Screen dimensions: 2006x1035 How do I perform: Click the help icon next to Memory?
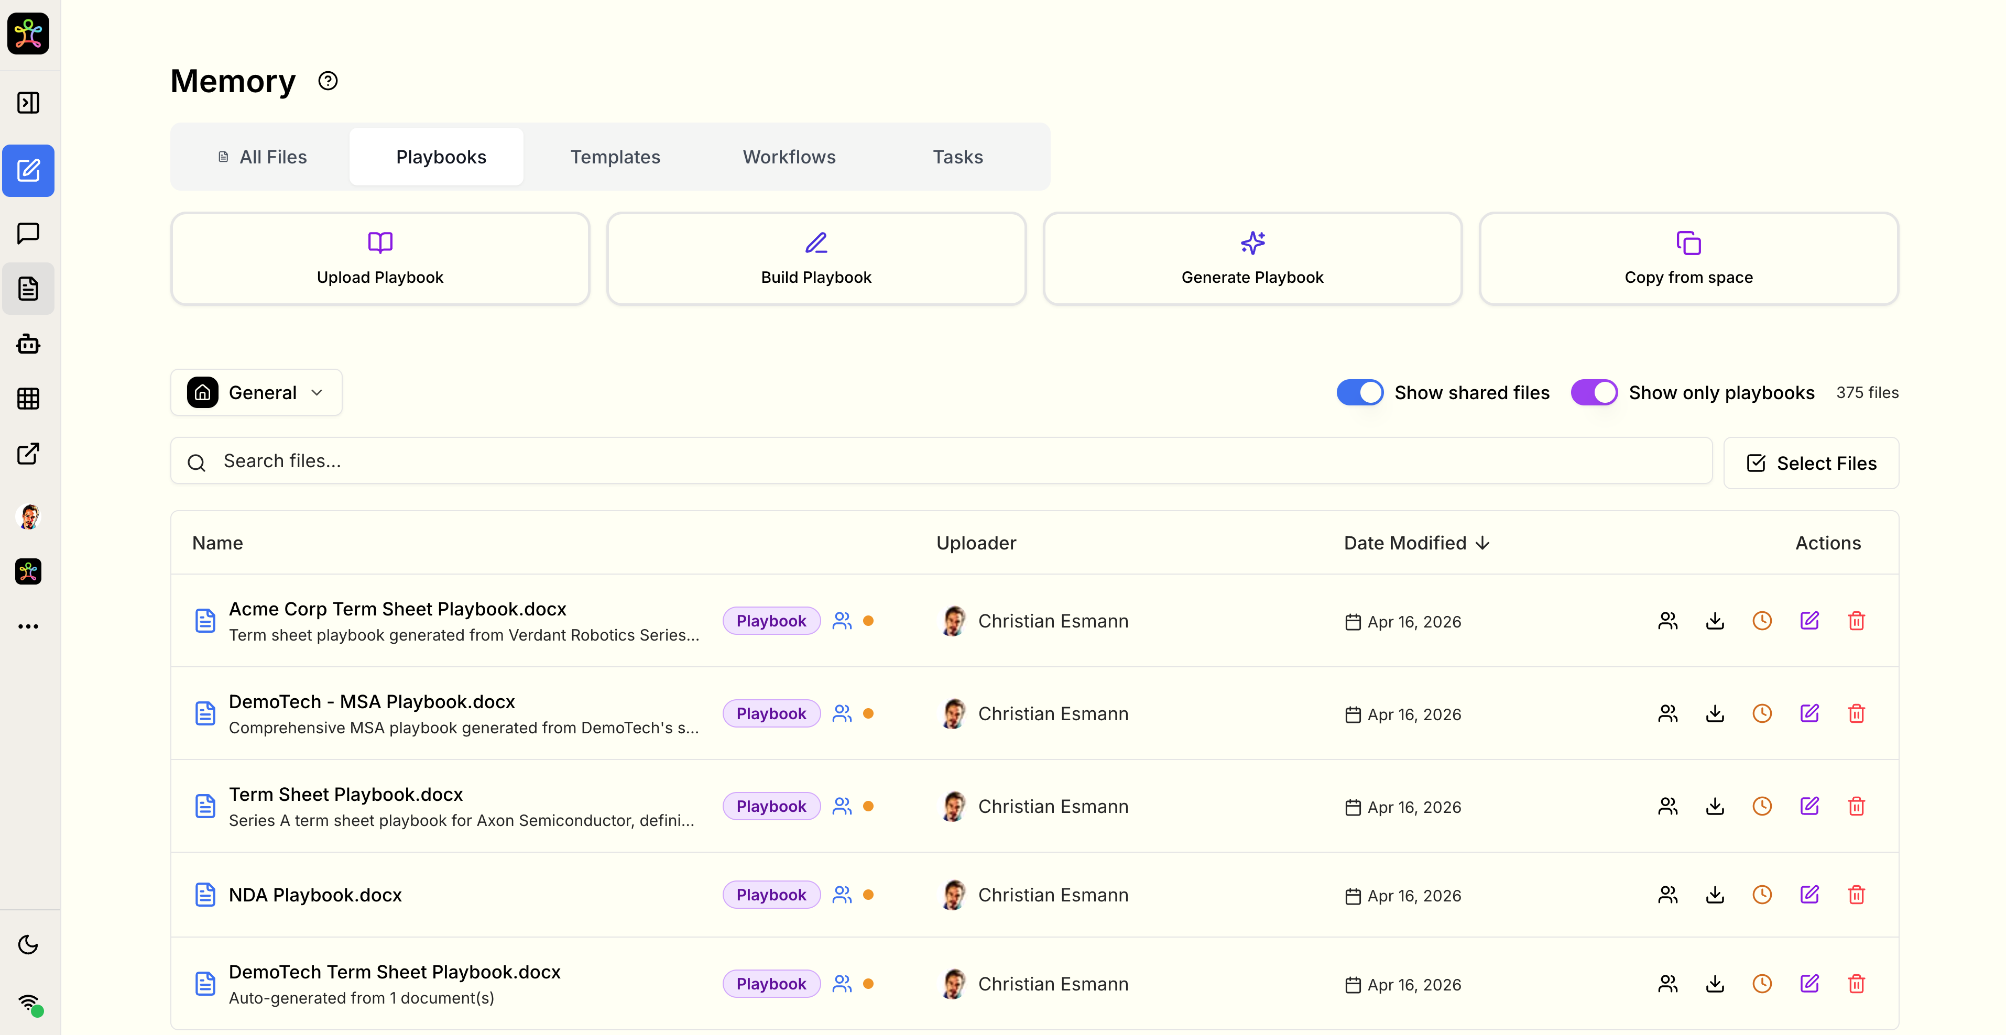pos(328,81)
